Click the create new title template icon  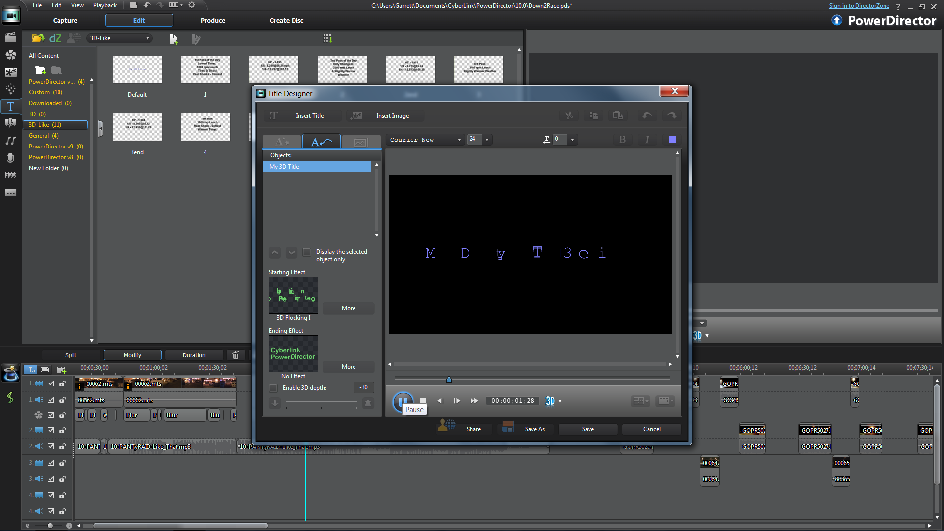pyautogui.click(x=173, y=39)
